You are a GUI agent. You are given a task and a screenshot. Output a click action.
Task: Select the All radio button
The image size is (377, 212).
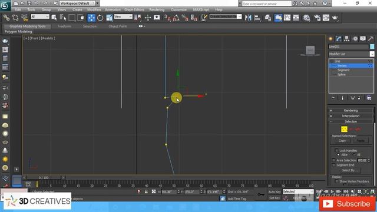pyautogui.click(x=354, y=154)
